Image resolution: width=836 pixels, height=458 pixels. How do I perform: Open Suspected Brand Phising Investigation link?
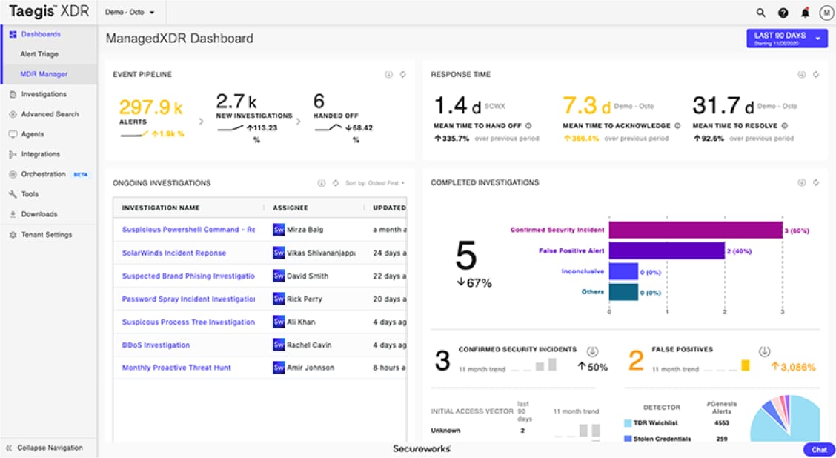(188, 276)
